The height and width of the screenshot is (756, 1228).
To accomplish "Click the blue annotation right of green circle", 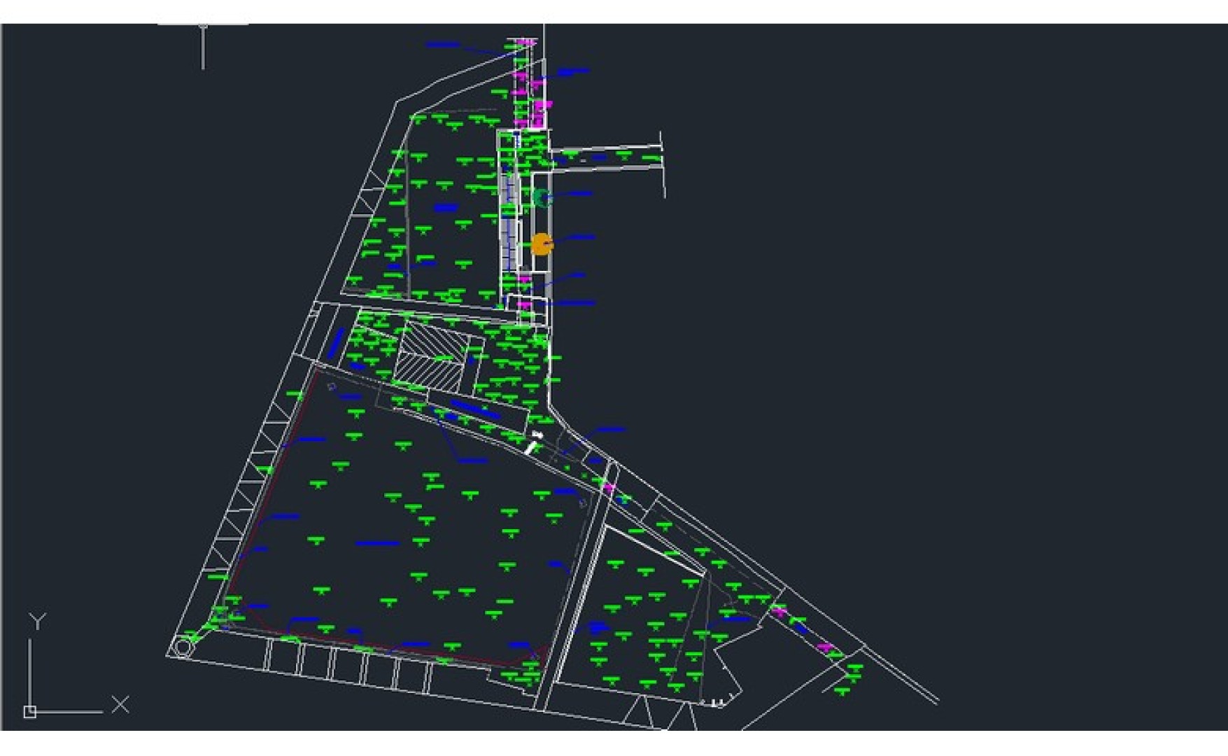I will click(579, 194).
